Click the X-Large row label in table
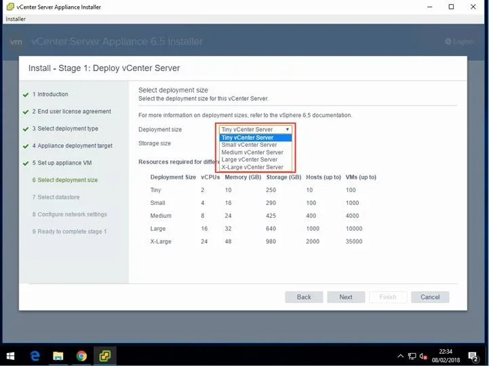The width and height of the screenshot is (489, 366). (x=161, y=242)
